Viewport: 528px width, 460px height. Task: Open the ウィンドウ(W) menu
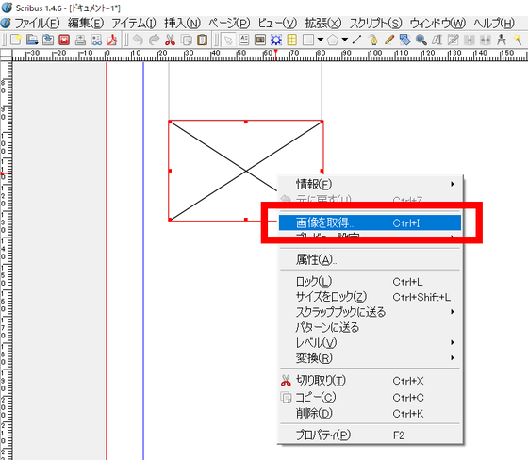coord(437,24)
